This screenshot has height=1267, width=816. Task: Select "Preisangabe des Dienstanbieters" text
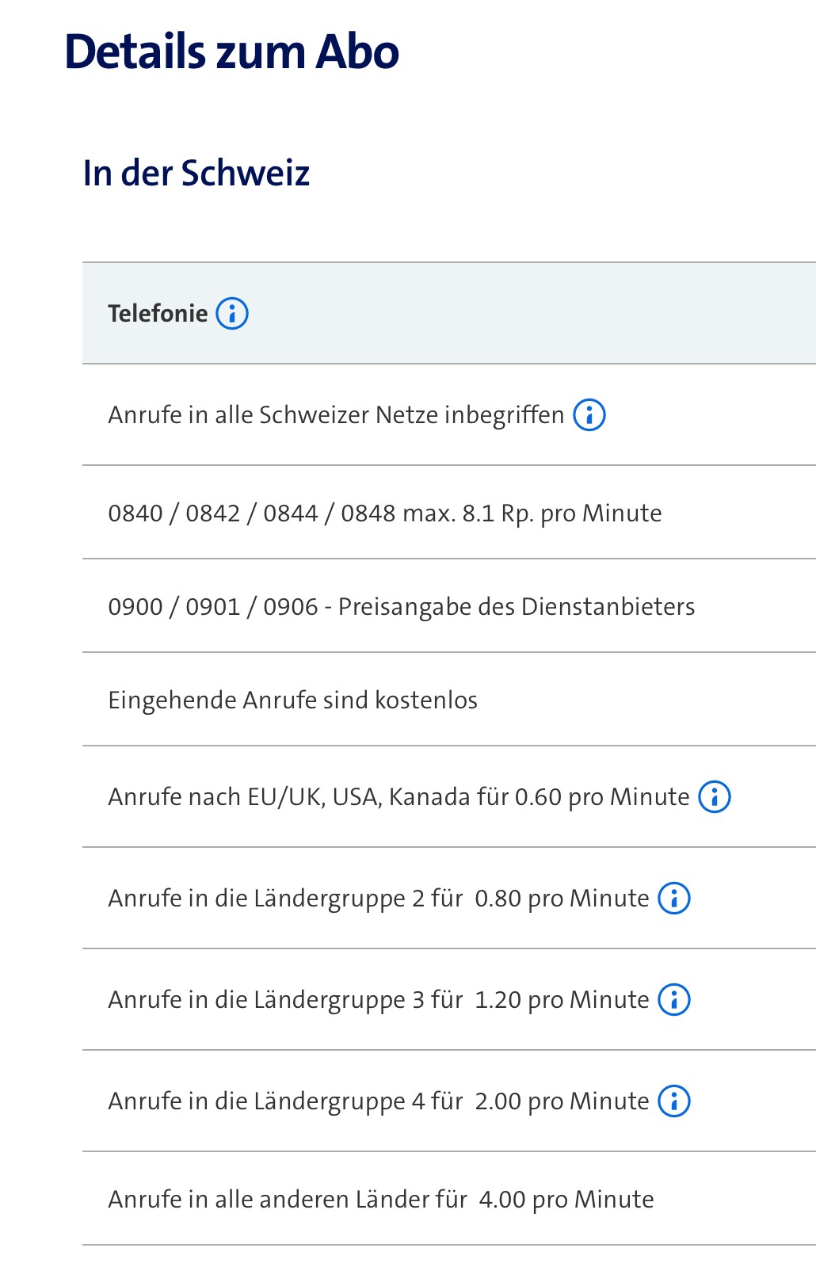tap(517, 607)
